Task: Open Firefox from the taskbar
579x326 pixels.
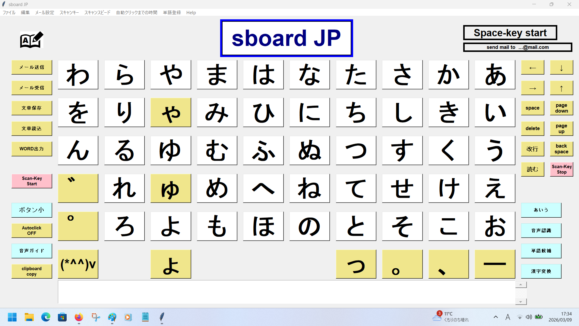Action: pos(79,317)
